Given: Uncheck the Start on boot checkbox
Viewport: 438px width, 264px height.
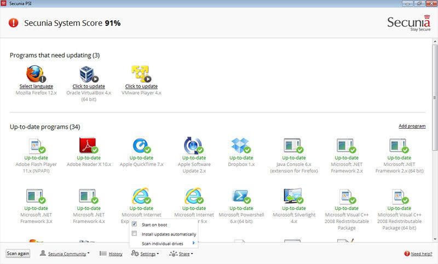Looking at the screenshot, I should tap(134, 224).
